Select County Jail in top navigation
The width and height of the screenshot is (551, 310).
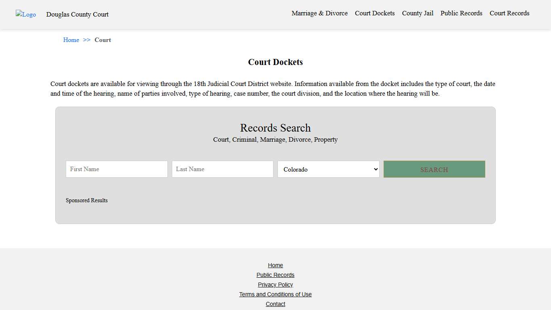coord(417,13)
